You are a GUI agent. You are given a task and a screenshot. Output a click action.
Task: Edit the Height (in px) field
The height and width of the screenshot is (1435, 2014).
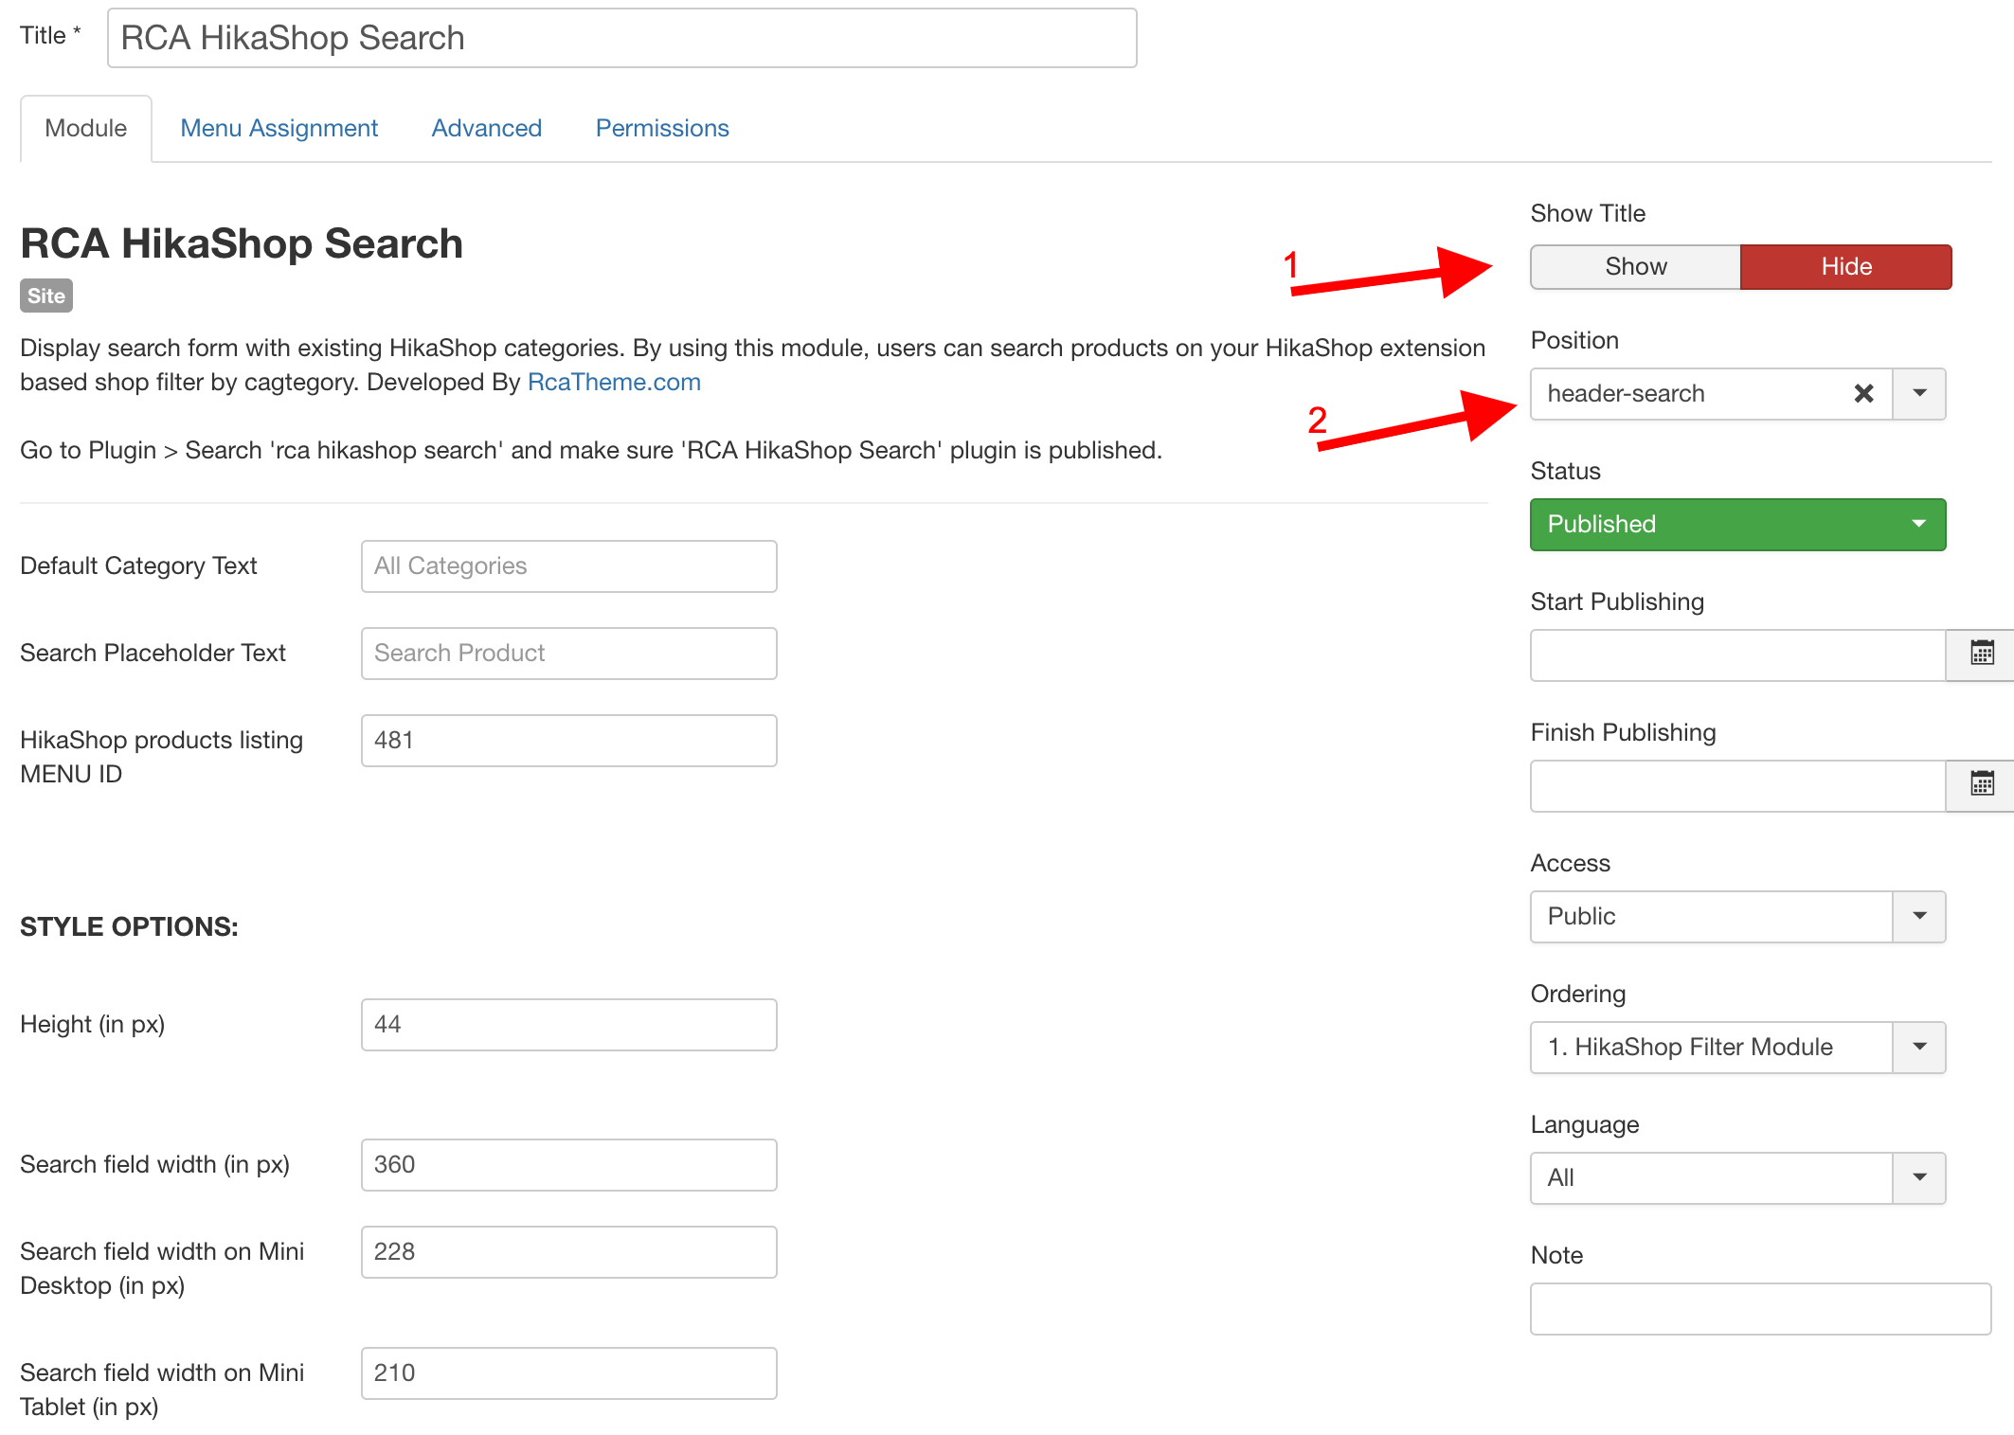coord(568,1025)
